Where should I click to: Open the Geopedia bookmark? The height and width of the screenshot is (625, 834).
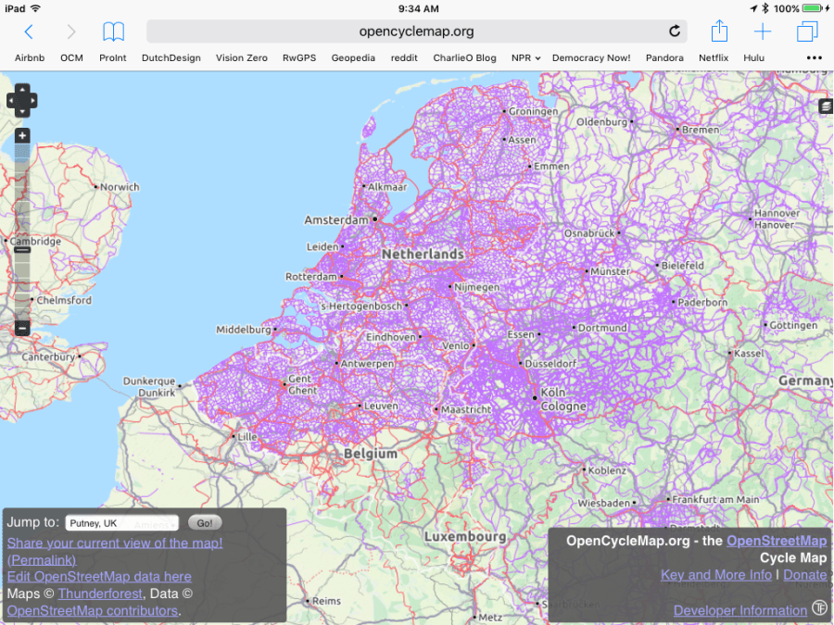[353, 57]
